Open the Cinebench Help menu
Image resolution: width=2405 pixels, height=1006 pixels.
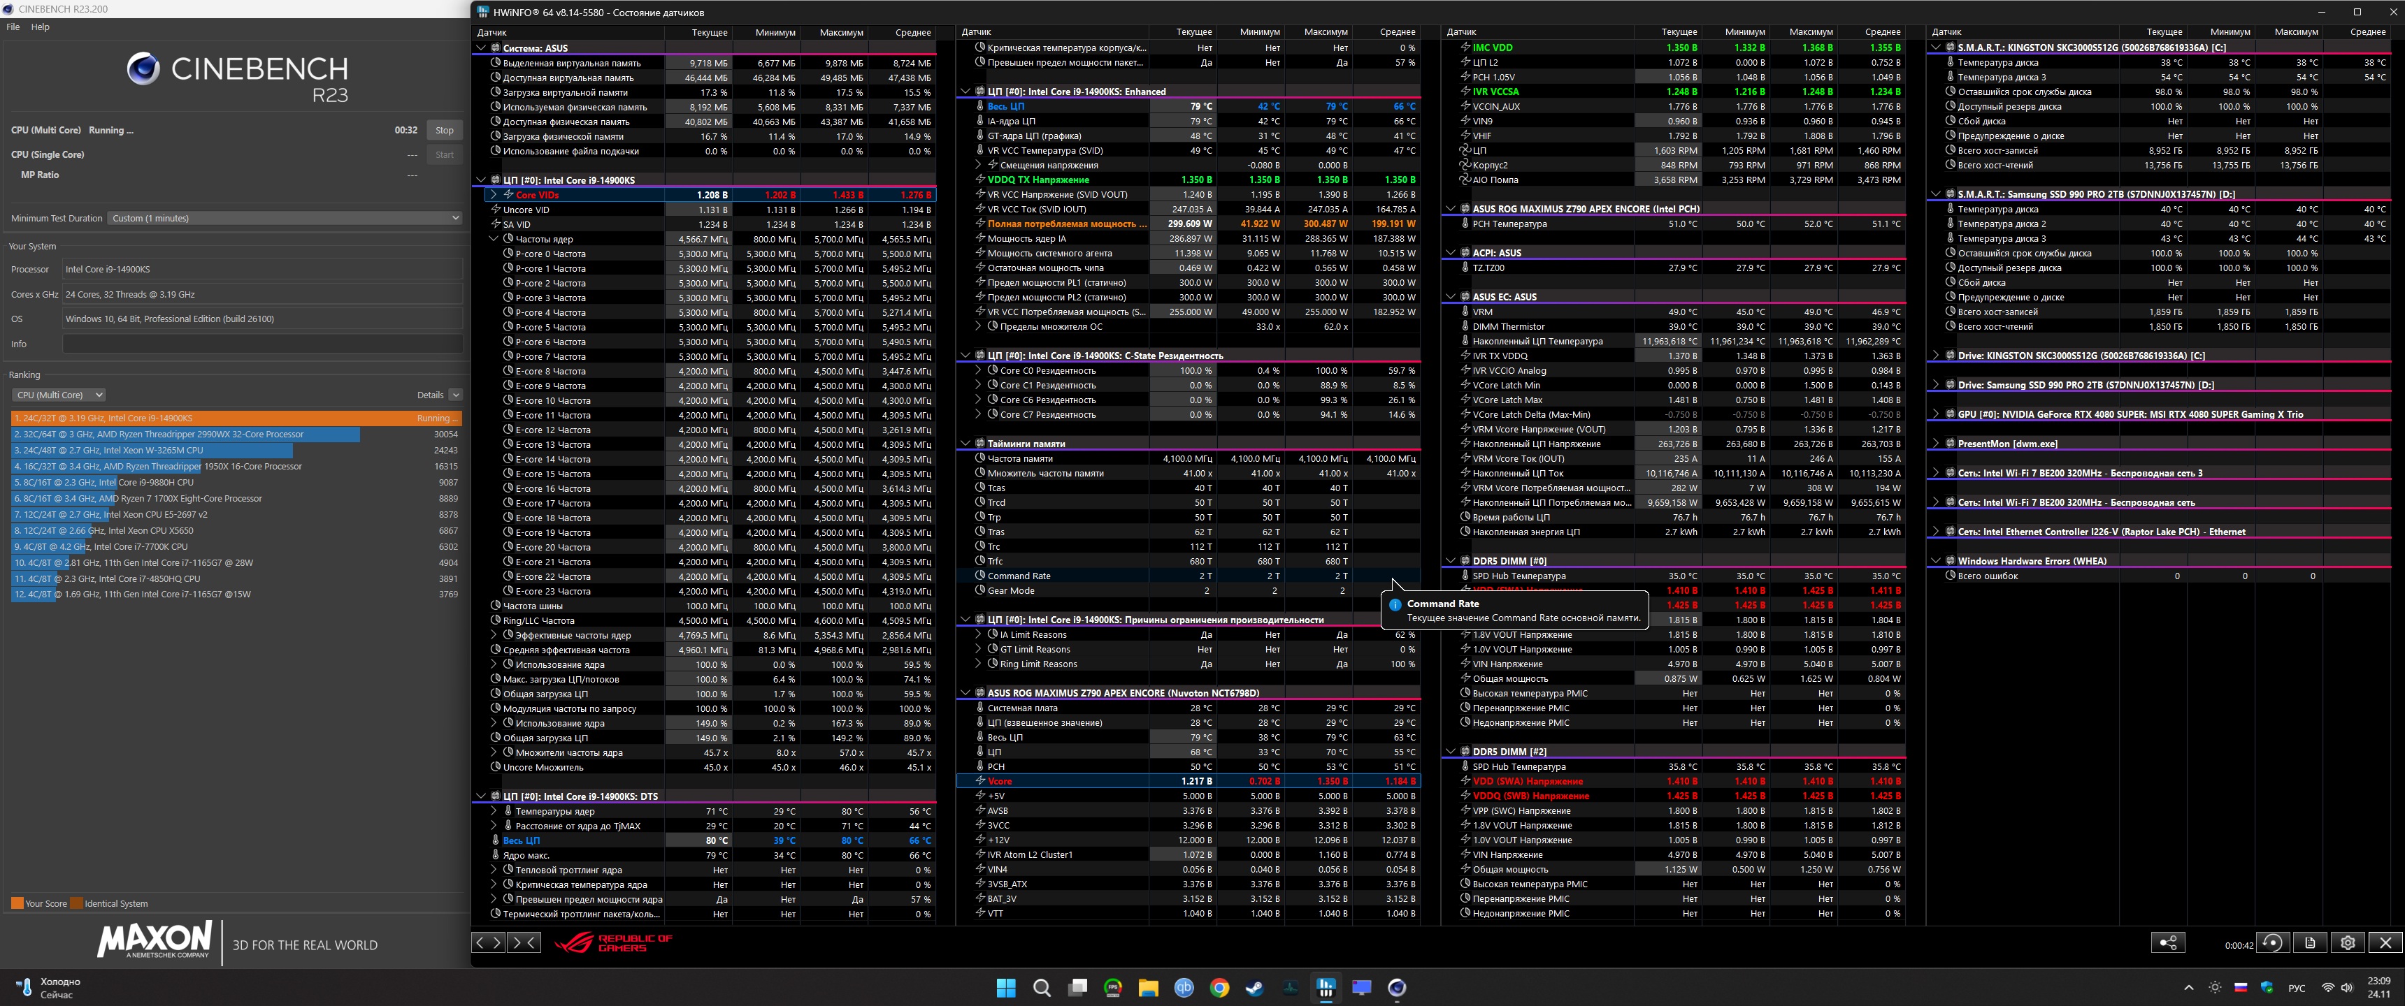tap(40, 27)
